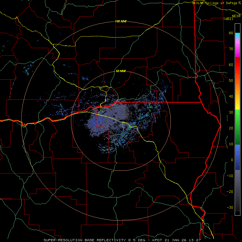Click the green band of the reflectivity color bar
242x242 pixels.
tap(237, 127)
